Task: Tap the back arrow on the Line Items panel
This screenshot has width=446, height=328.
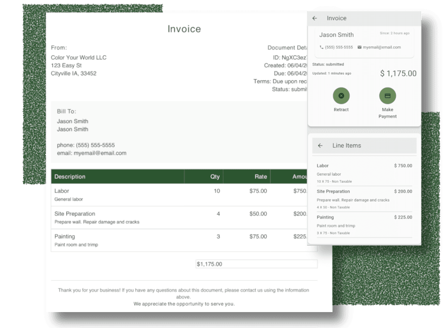Action: (x=320, y=145)
